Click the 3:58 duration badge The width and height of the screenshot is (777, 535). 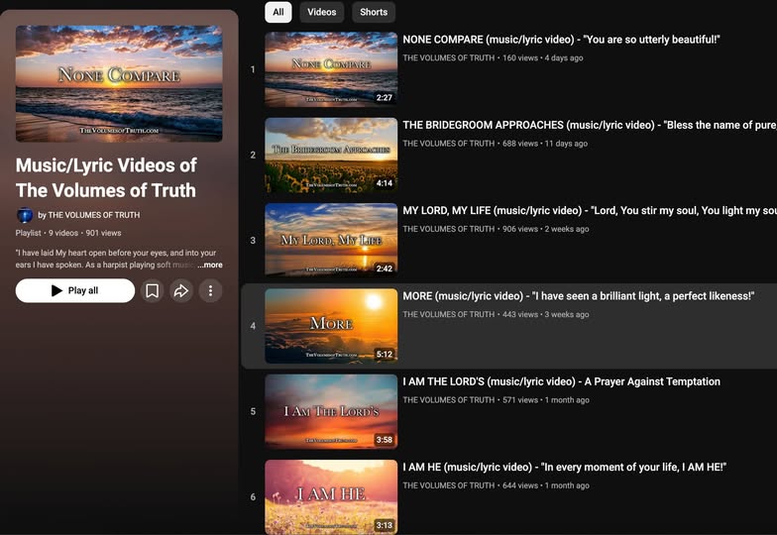pyautogui.click(x=385, y=440)
